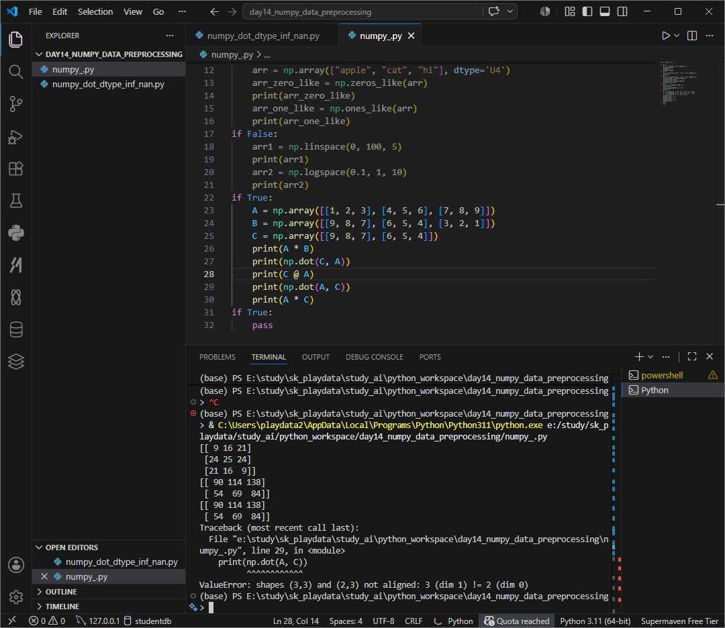Change CRLF end of line sequence

[414, 621]
